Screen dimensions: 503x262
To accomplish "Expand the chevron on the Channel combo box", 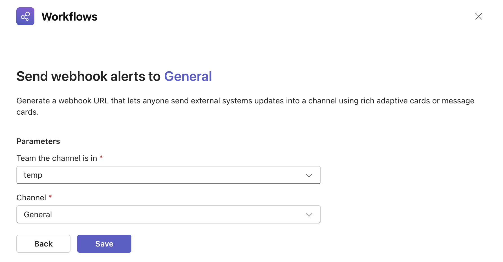I will click(x=309, y=215).
